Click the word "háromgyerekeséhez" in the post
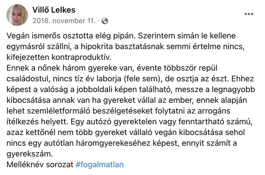This screenshot has width=265, height=175. (x=123, y=143)
